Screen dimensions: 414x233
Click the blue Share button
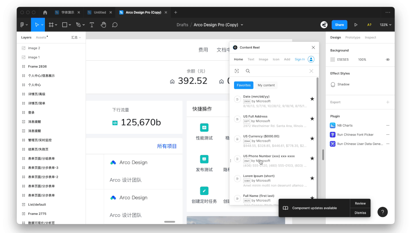[339, 25]
